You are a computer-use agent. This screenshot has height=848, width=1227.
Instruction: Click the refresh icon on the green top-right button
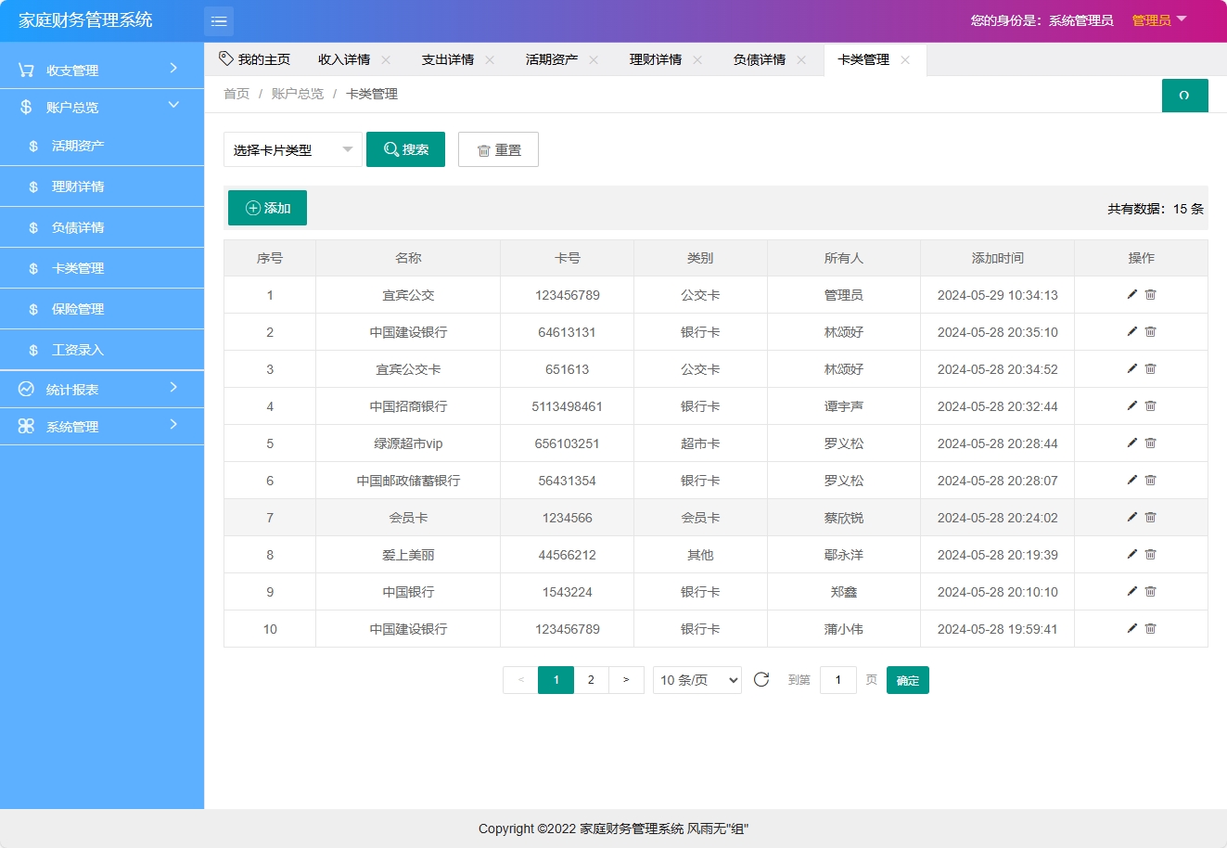pos(1184,95)
